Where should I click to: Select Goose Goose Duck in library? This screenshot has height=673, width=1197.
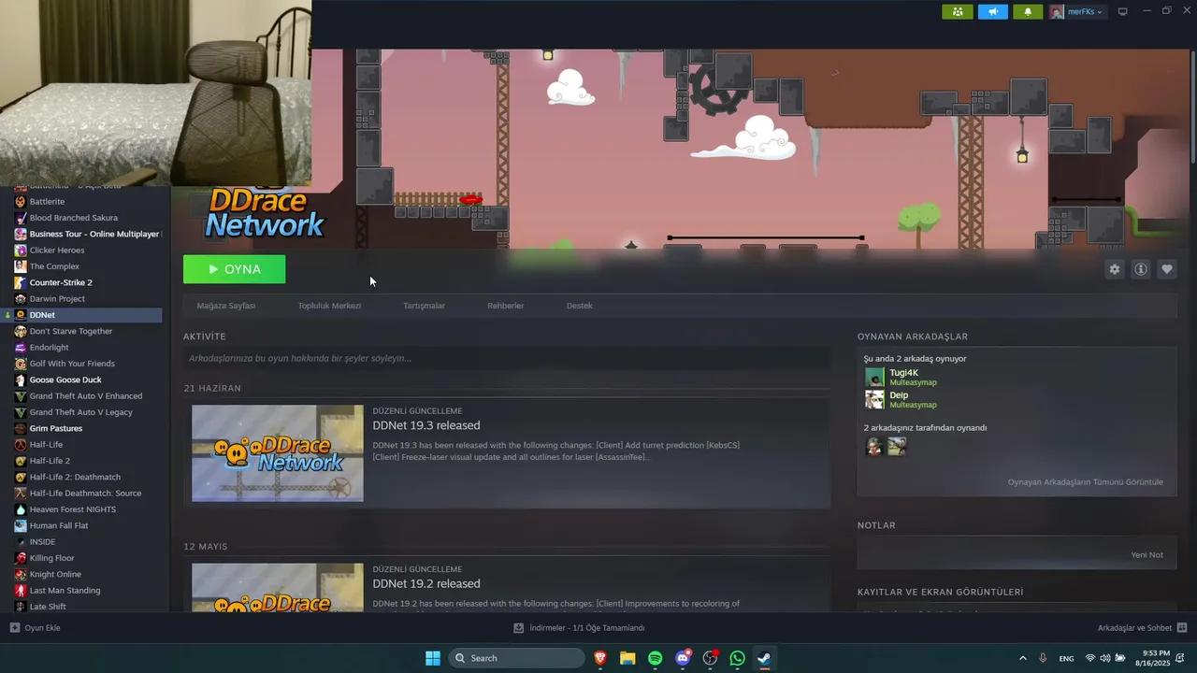(65, 379)
